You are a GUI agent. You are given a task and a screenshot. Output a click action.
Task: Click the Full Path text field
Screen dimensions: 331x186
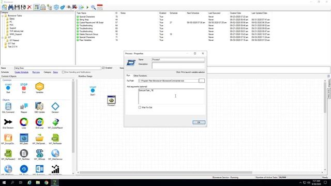168,81
